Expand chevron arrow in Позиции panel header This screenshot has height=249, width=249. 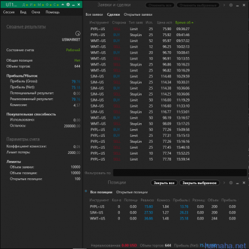(x=224, y=183)
